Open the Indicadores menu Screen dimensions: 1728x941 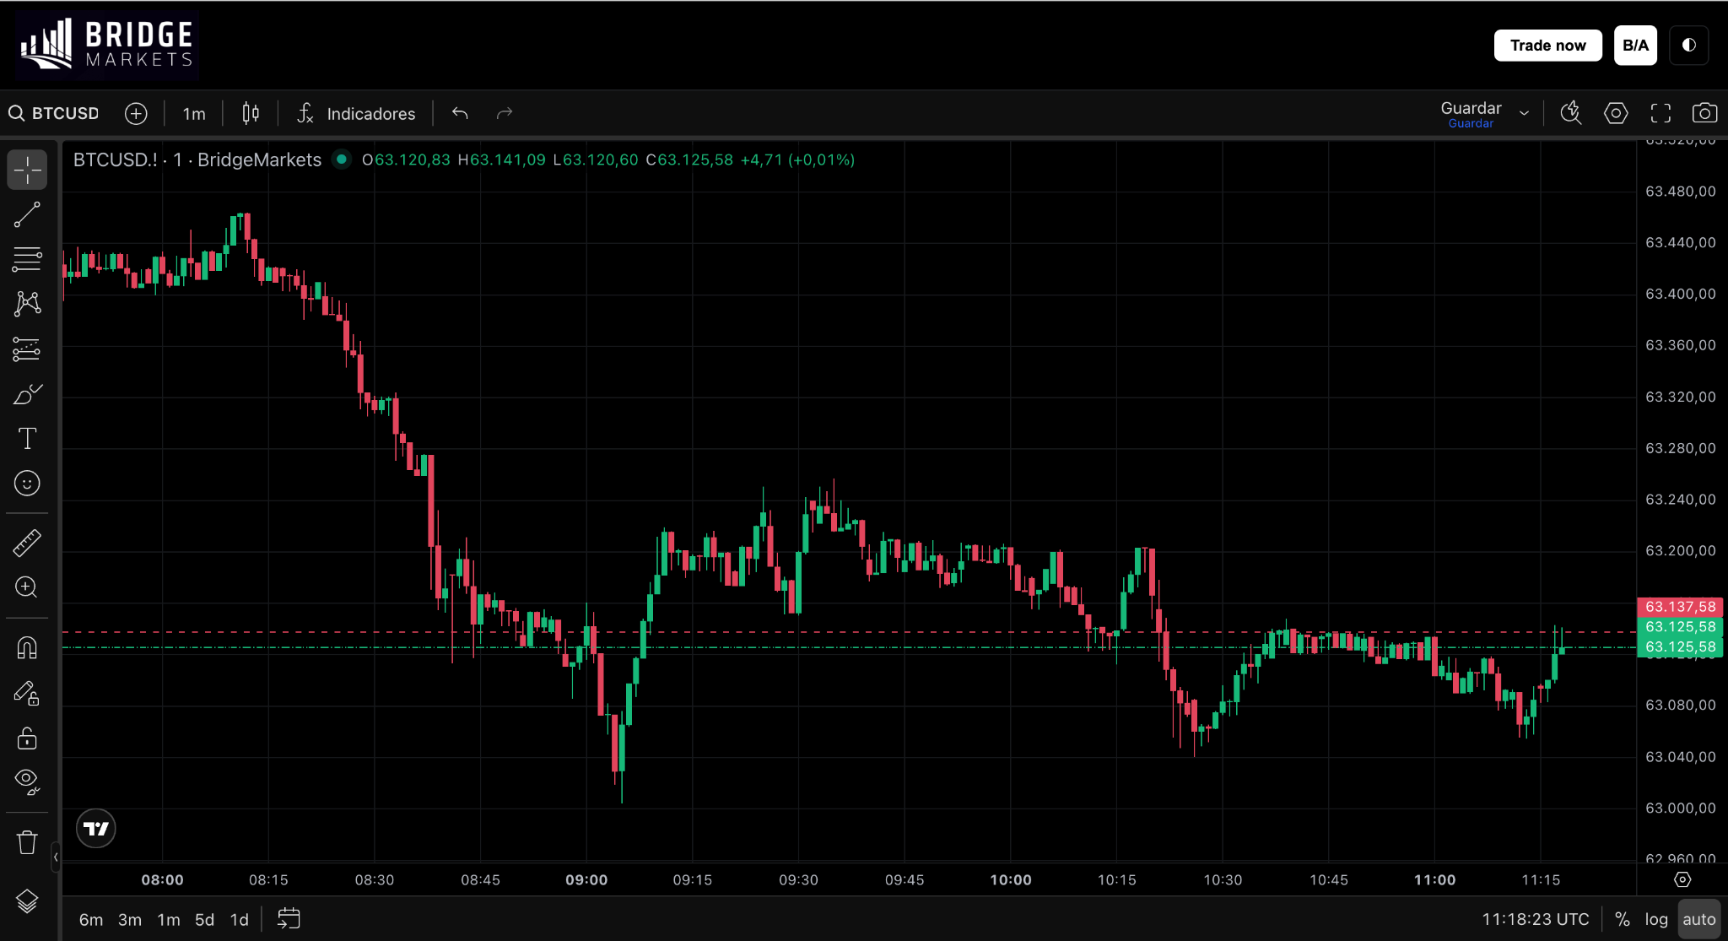tap(356, 113)
